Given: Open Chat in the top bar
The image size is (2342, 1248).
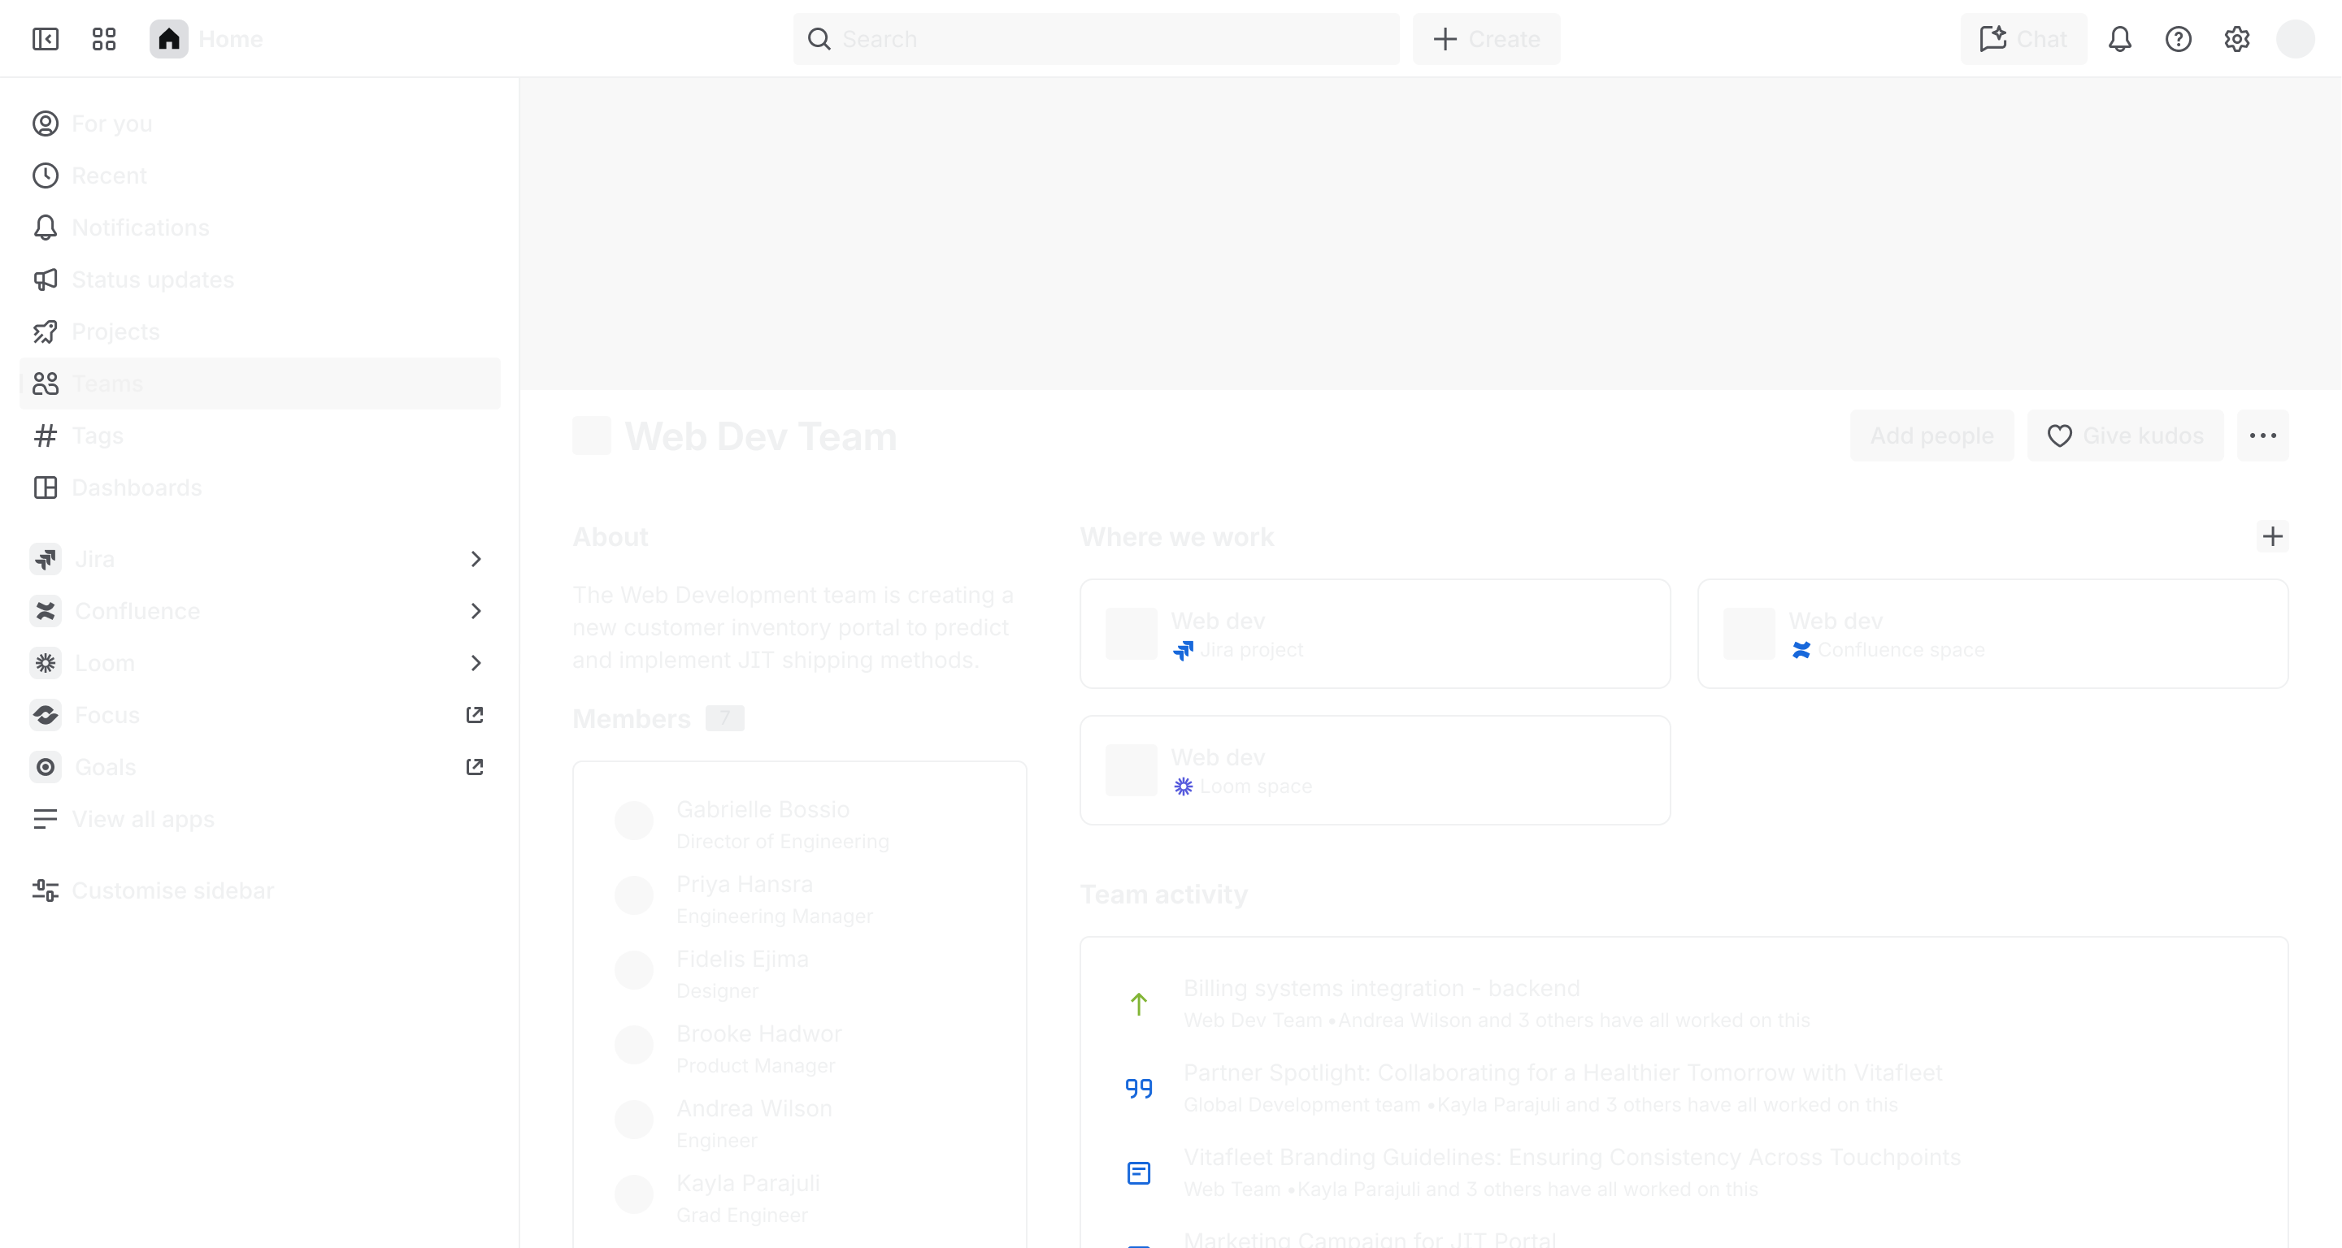Looking at the screenshot, I should pos(2022,39).
